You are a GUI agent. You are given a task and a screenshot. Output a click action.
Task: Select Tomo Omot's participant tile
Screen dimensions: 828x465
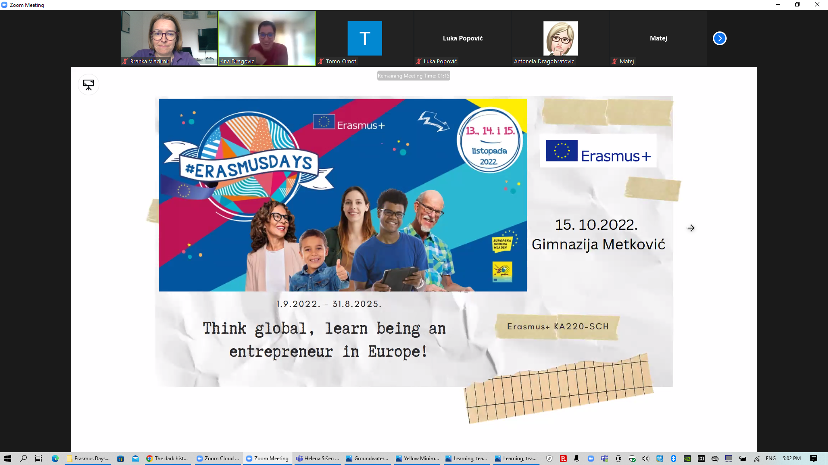(x=365, y=38)
